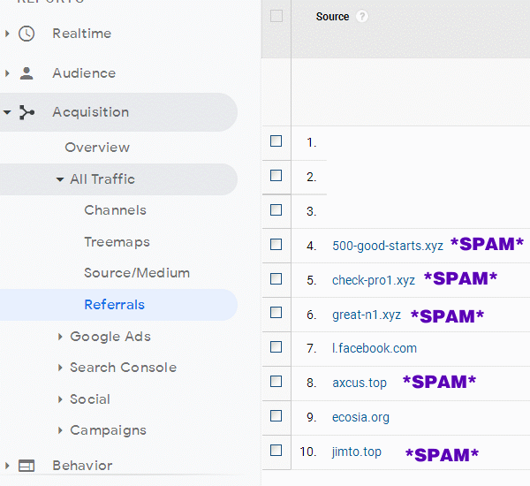This screenshot has height=486, width=530.
Task: Toggle the select-all checkbox in table header
Action: pos(276,16)
